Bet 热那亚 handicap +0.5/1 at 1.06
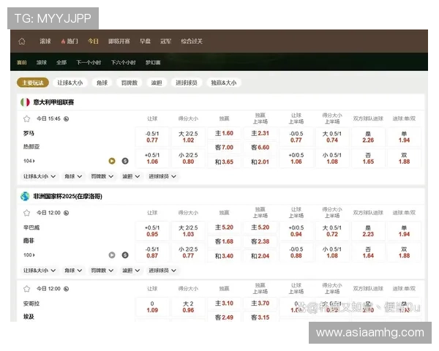The image size is (439, 351). tap(152, 159)
